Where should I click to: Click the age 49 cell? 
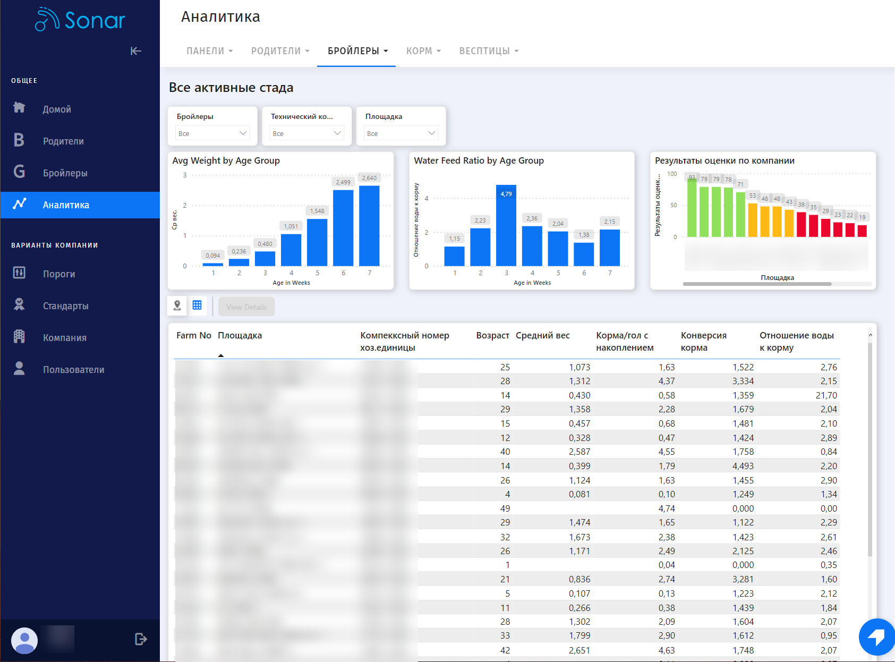pyautogui.click(x=505, y=508)
